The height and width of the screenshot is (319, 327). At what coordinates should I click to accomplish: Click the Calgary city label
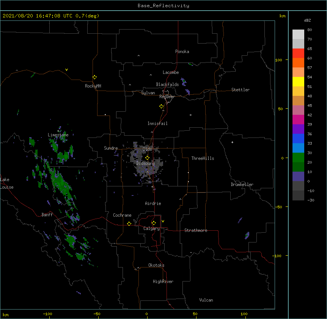pos(152,228)
